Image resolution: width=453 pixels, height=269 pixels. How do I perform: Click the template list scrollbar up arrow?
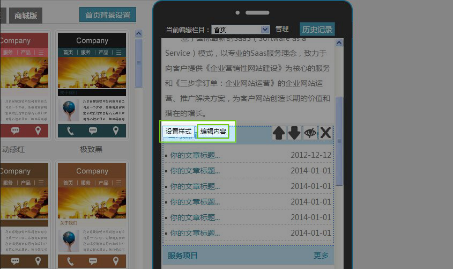(x=138, y=33)
